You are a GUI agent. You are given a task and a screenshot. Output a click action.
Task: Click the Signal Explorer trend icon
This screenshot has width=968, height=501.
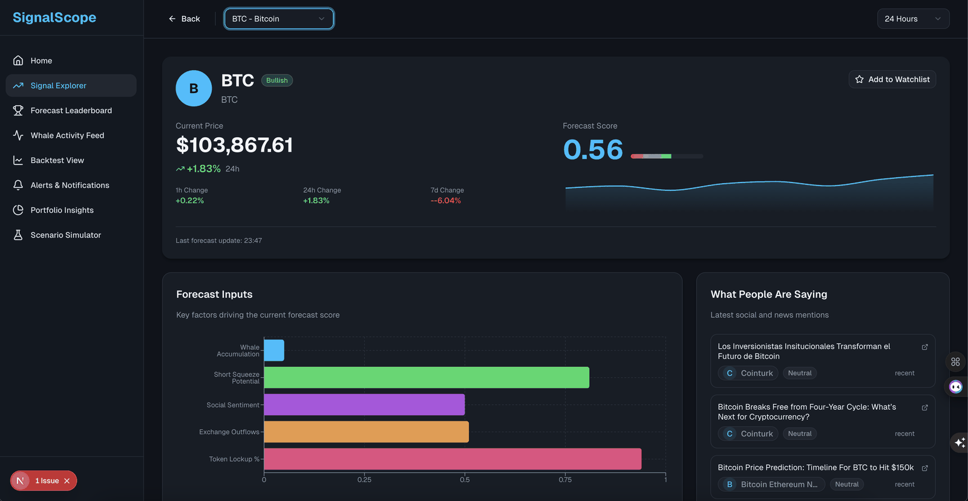(18, 85)
